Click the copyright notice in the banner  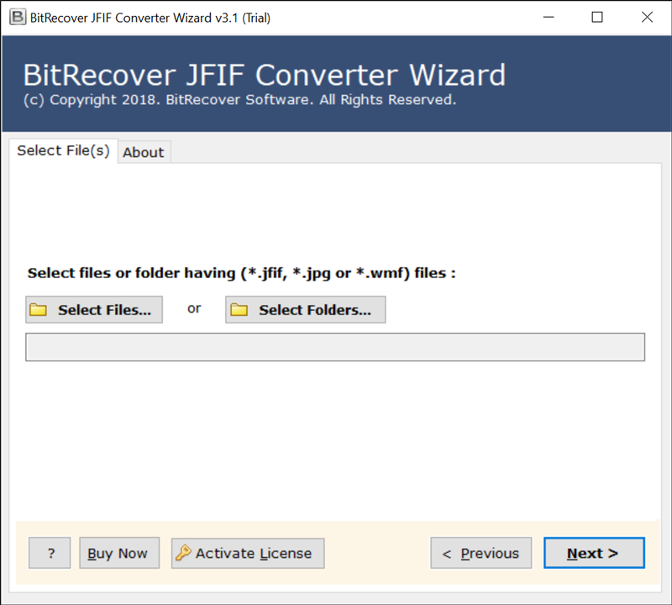(239, 100)
